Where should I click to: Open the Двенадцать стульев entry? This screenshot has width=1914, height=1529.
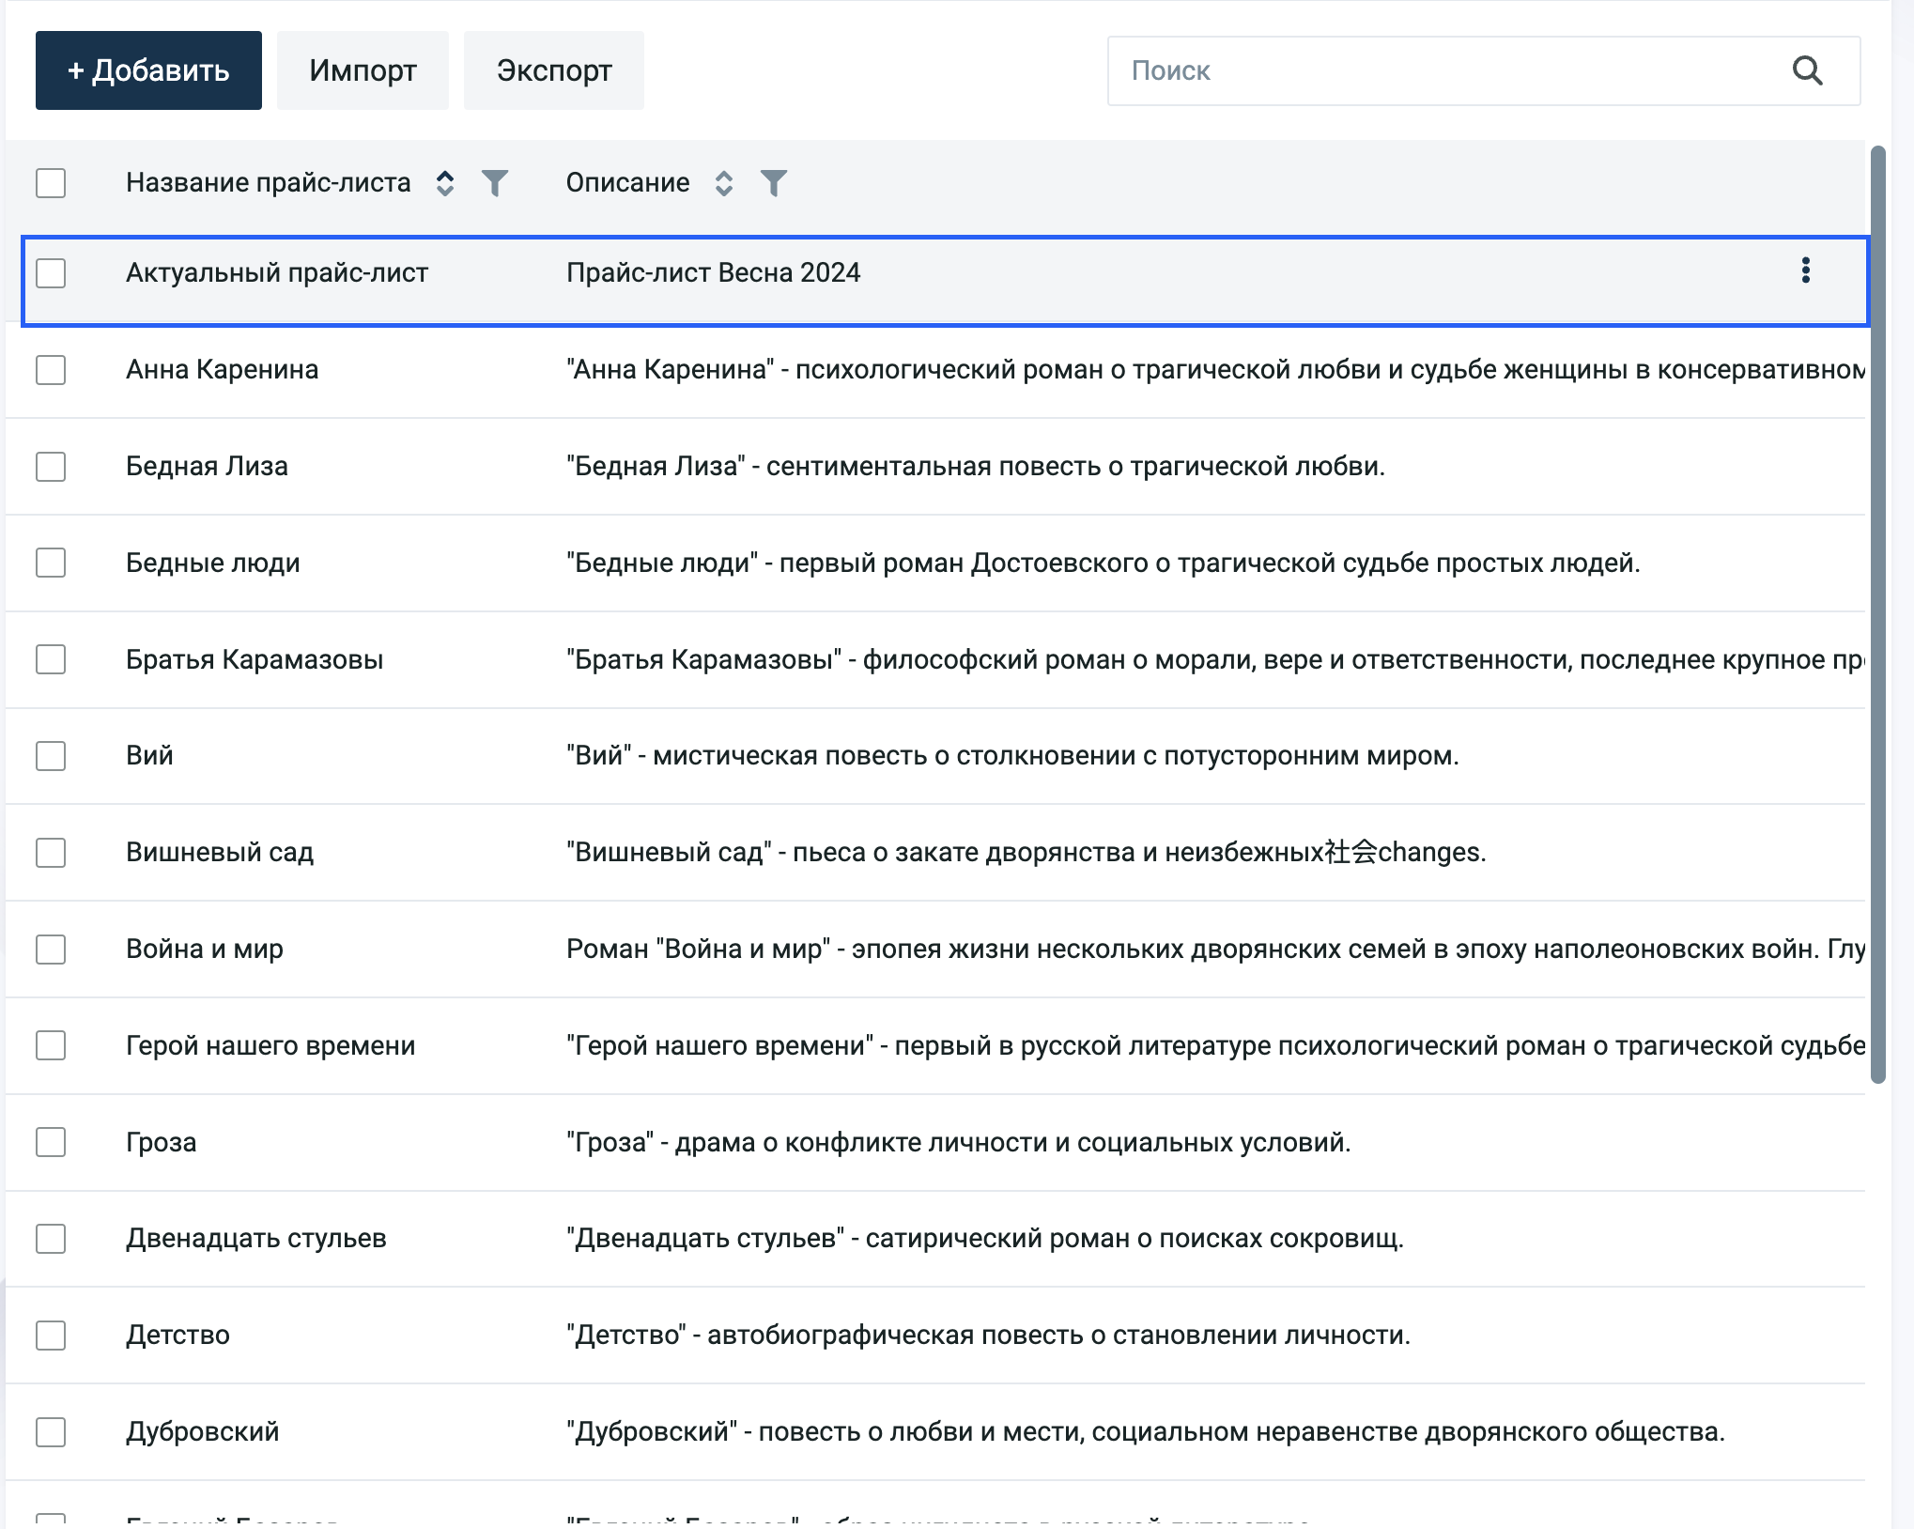(256, 1238)
